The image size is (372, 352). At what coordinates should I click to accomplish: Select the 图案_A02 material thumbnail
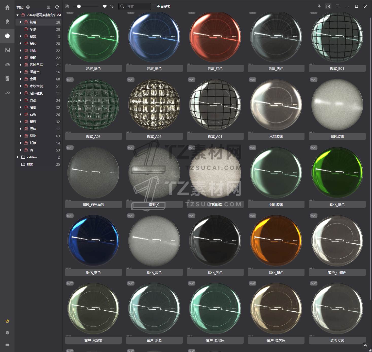point(154,105)
